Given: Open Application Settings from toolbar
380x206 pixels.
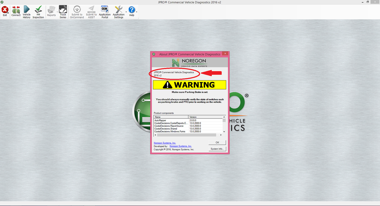Looking at the screenshot, I should tap(118, 12).
